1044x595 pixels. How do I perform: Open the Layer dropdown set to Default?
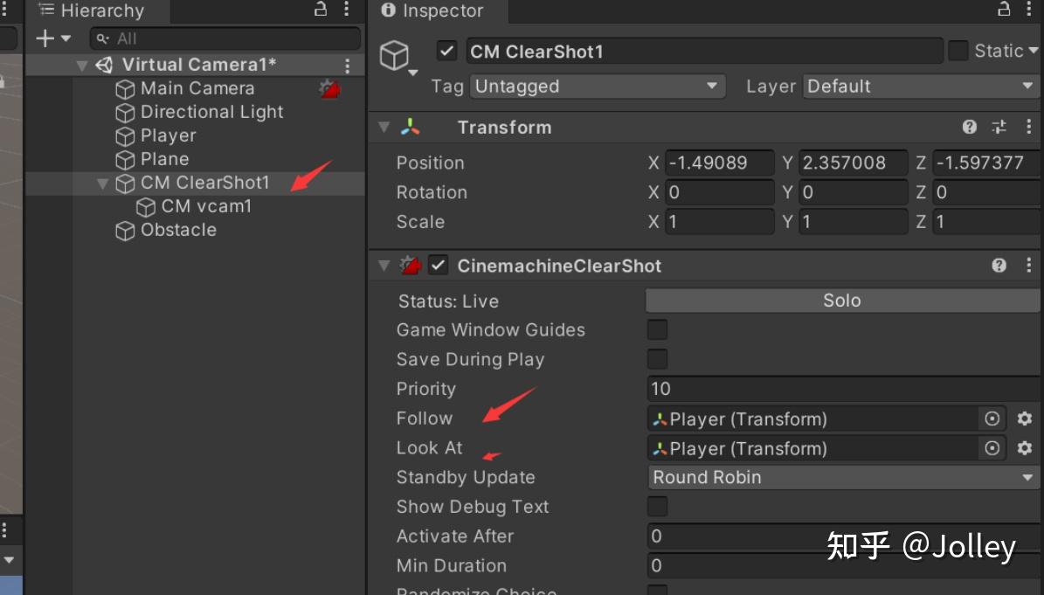point(919,86)
